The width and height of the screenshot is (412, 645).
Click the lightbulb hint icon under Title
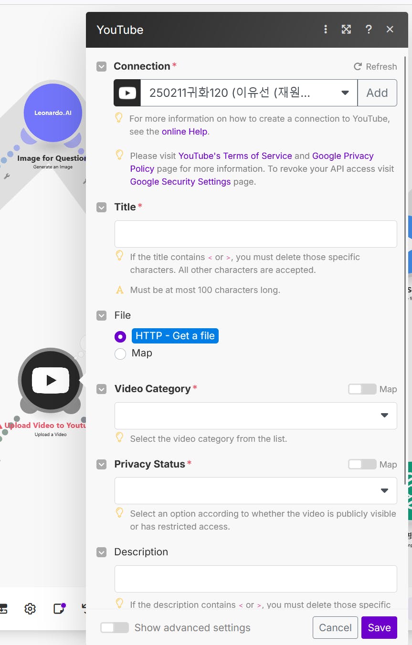pos(120,256)
